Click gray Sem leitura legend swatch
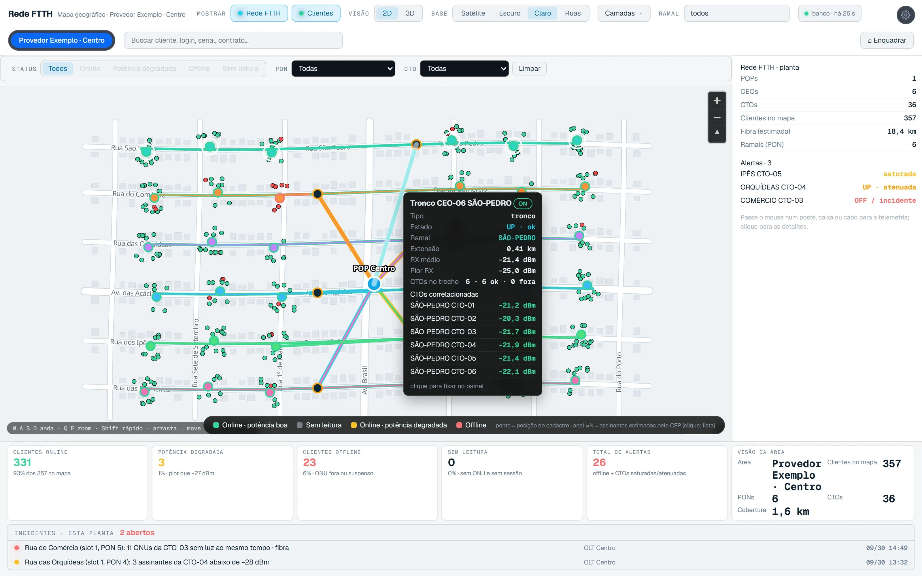Viewport: 922px width, 576px height. [299, 425]
